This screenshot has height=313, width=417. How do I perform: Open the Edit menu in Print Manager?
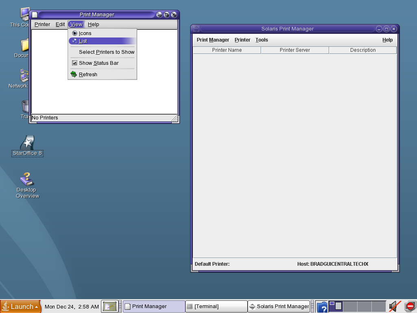point(60,24)
